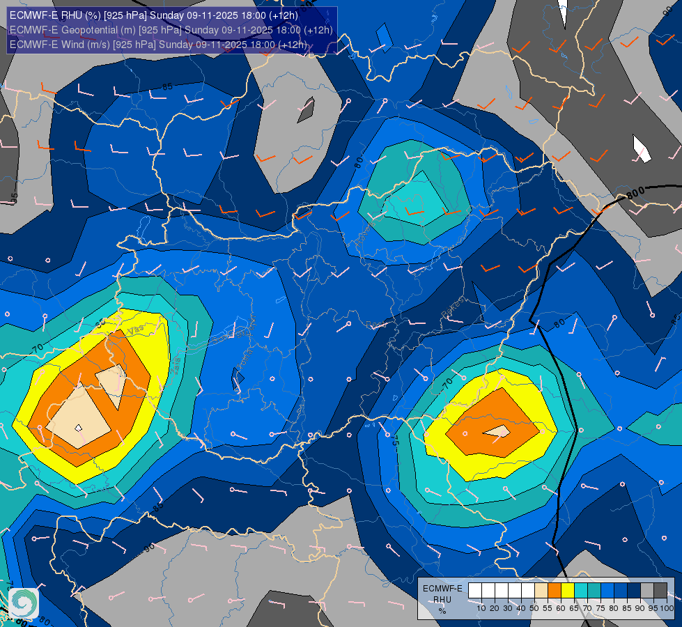Screen dimensions: 682x627
Task: Click the medium blue 80-85% legend swatch
Action: coord(621,591)
